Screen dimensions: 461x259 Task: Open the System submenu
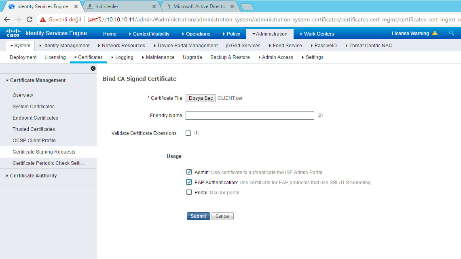[20, 46]
